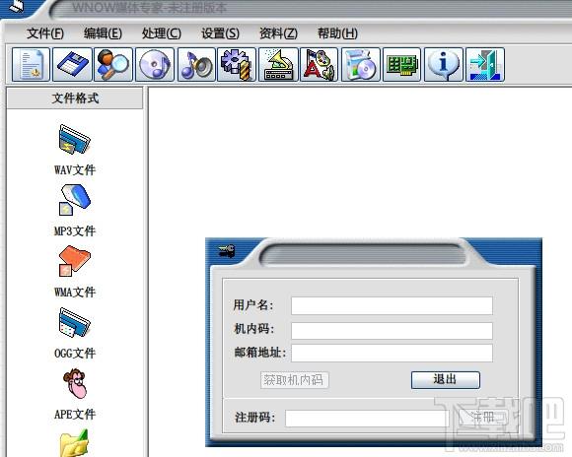Click the CD with box burn icon
The image size is (572, 457).
click(361, 64)
